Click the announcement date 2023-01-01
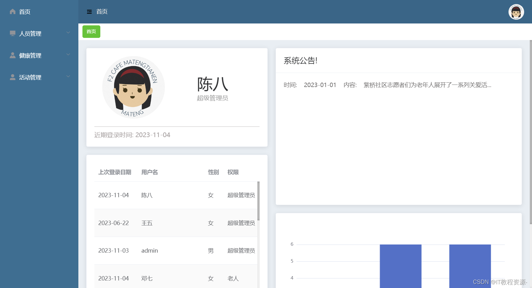 click(x=320, y=85)
